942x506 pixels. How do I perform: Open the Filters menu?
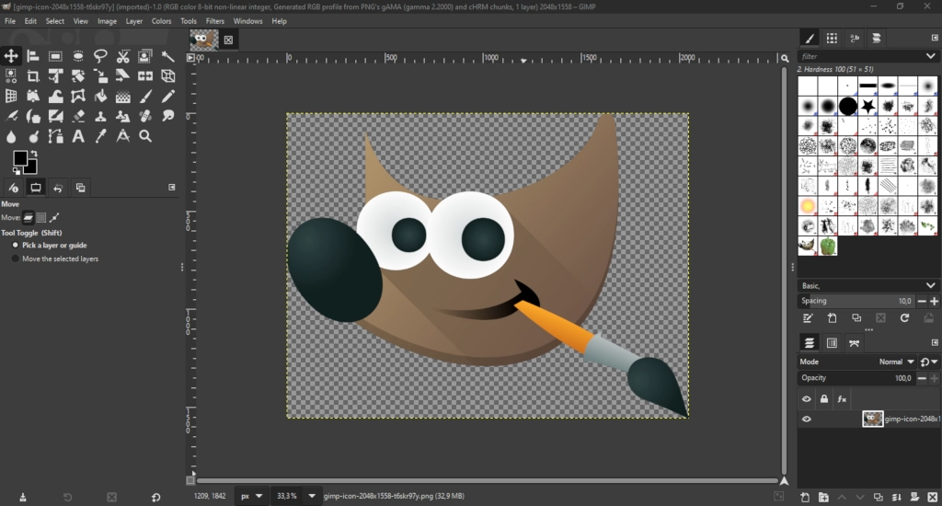215,21
